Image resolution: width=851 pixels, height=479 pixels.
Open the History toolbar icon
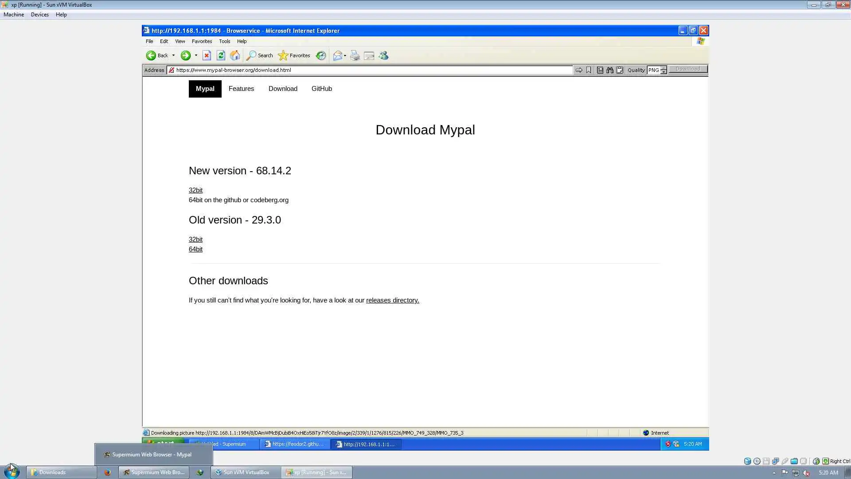tap(321, 55)
